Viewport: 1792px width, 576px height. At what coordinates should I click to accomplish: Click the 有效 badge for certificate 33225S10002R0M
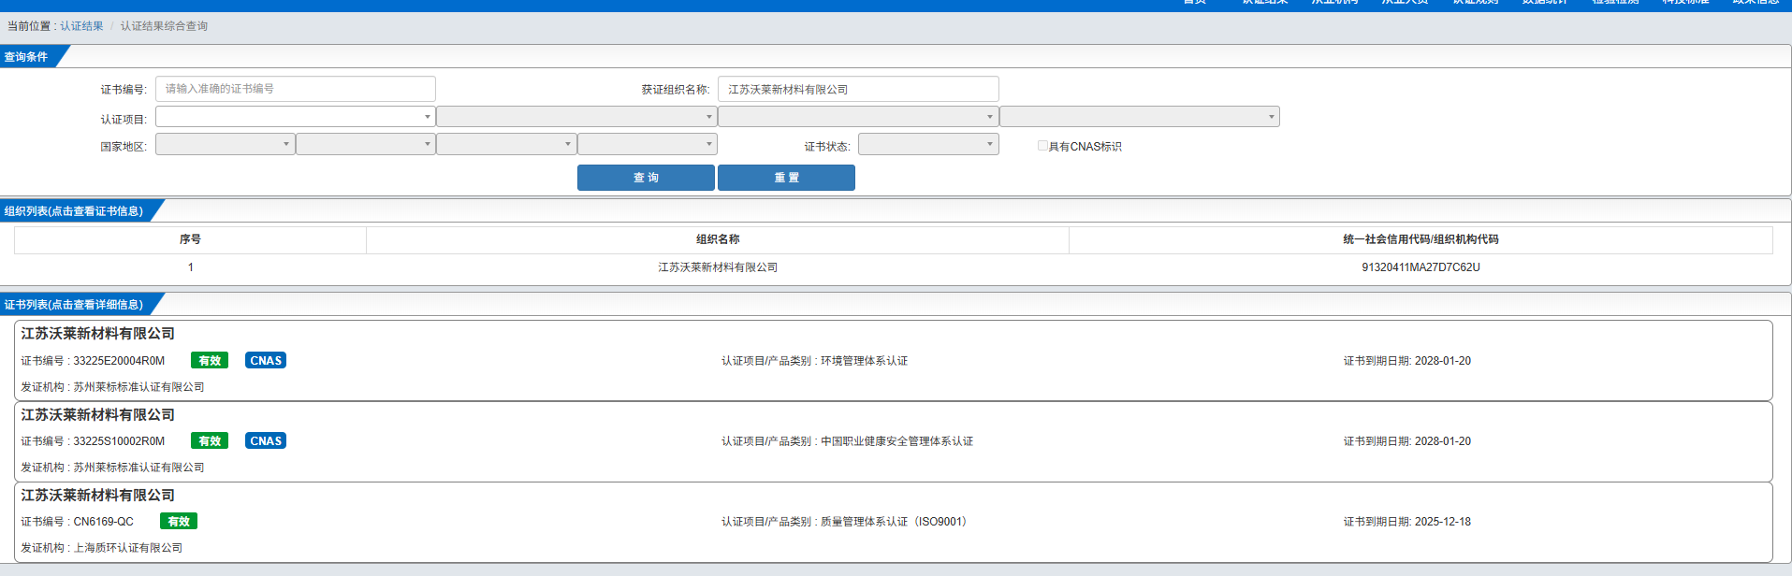(210, 441)
